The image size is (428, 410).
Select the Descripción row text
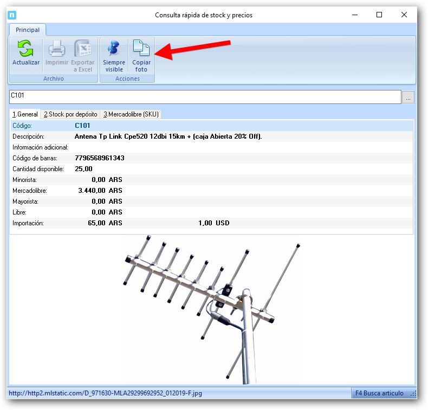pos(168,136)
